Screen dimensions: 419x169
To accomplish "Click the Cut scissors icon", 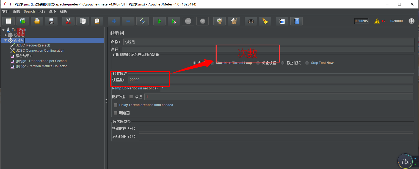I will pyautogui.click(x=68, y=21).
